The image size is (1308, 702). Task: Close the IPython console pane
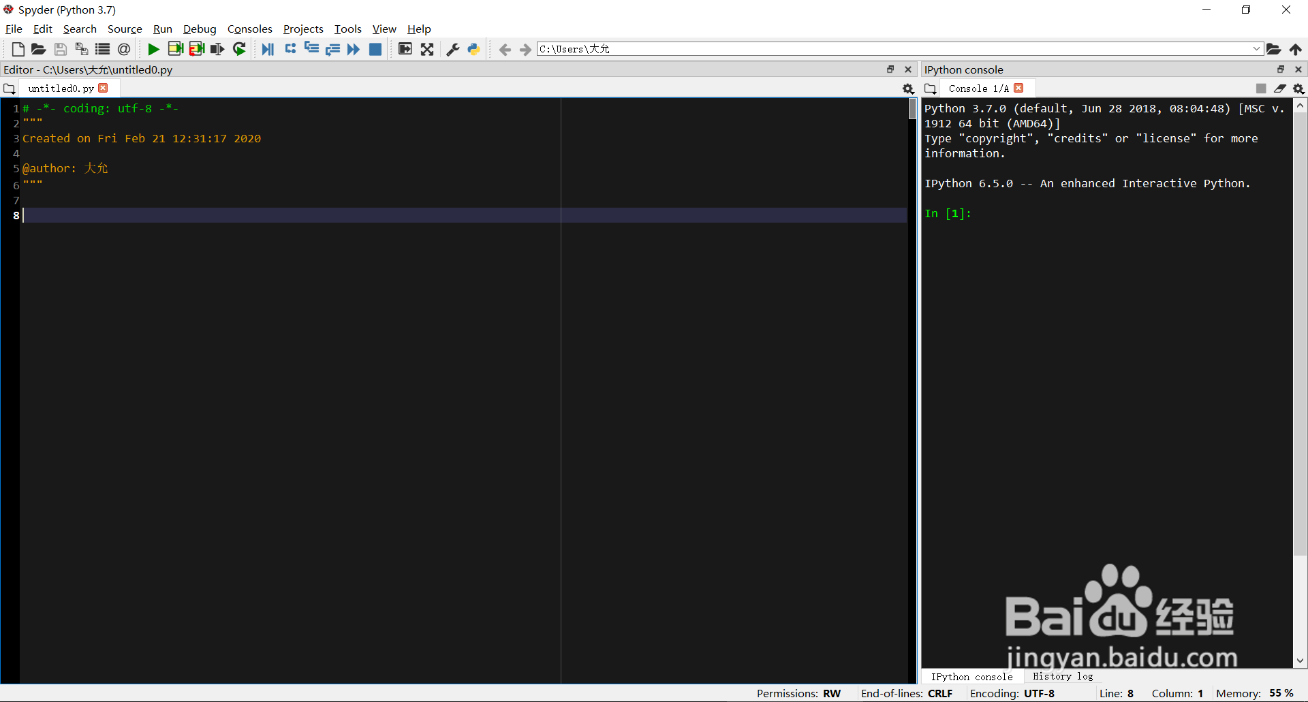click(x=1298, y=69)
